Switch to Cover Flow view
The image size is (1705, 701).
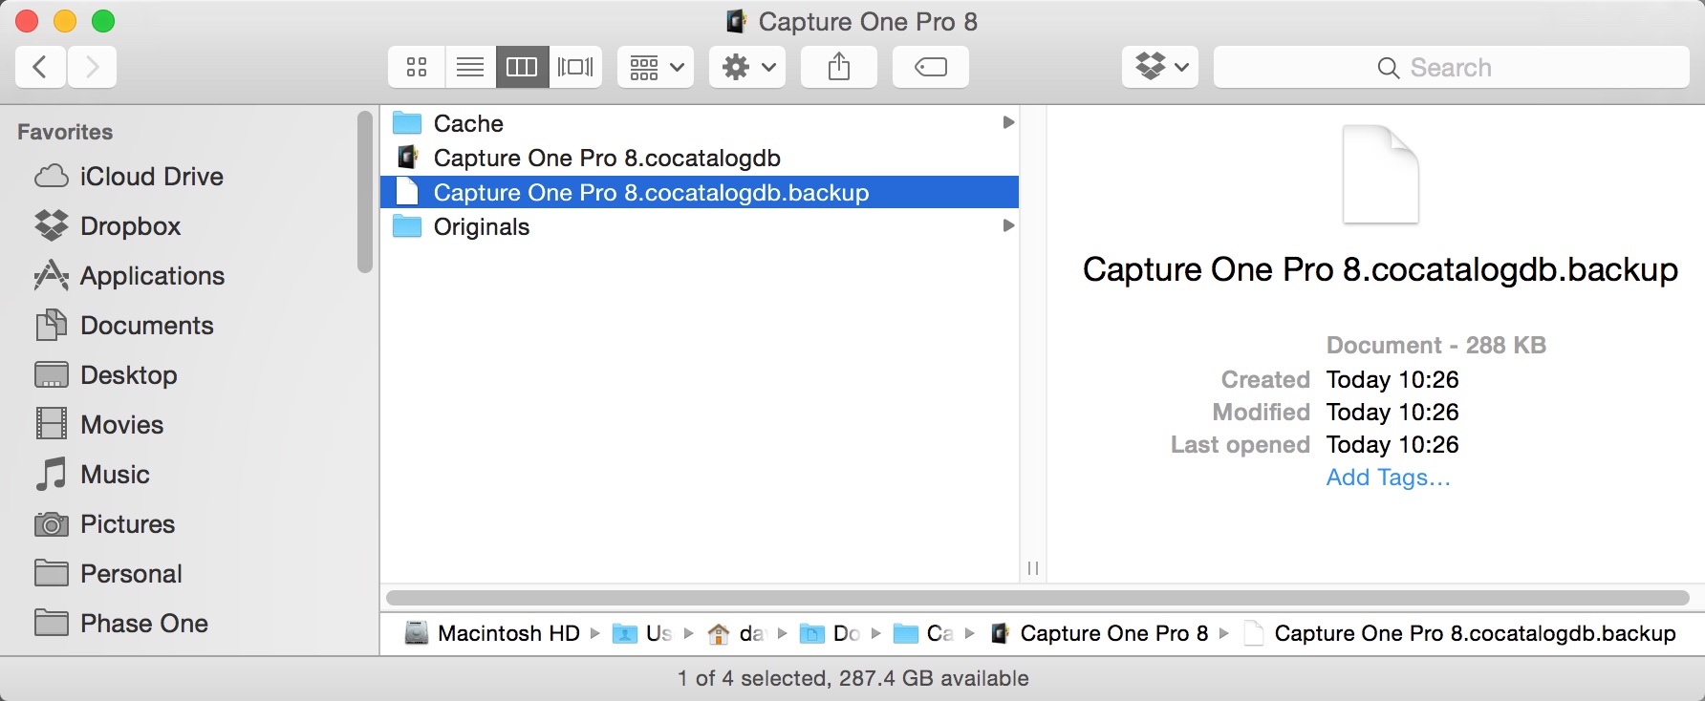point(575,67)
